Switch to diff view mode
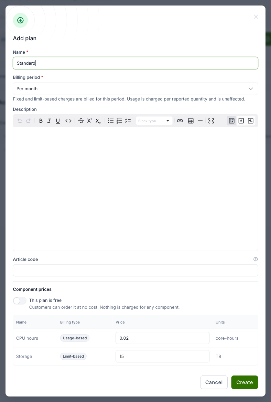271x402 pixels. (241, 121)
